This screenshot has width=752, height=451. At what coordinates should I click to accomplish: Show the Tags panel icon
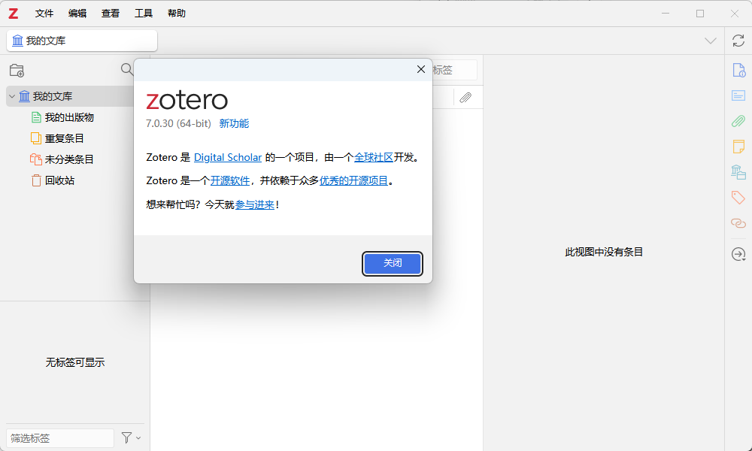click(x=738, y=198)
